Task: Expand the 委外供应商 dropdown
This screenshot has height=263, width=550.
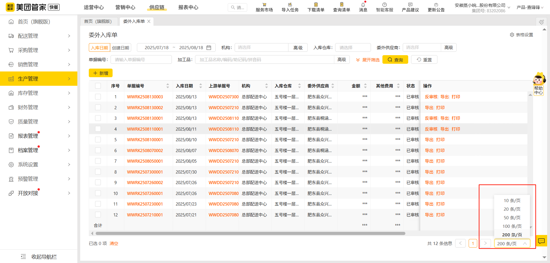Action: pos(421,47)
